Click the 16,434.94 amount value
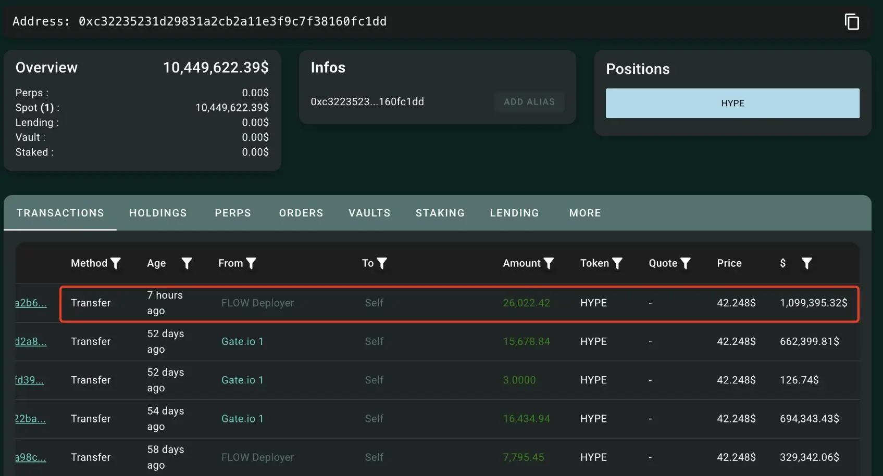 click(526, 418)
